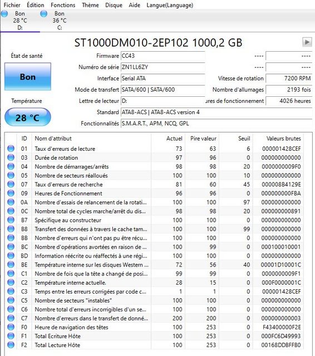Click the 28 °C temperature button
Screen dimensions: 315x356
(x=28, y=117)
